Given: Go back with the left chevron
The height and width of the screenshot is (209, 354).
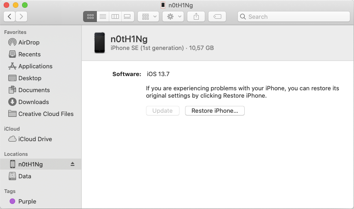Looking at the screenshot, I should [x=10, y=16].
